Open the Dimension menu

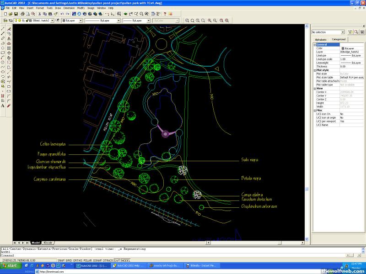[69, 8]
